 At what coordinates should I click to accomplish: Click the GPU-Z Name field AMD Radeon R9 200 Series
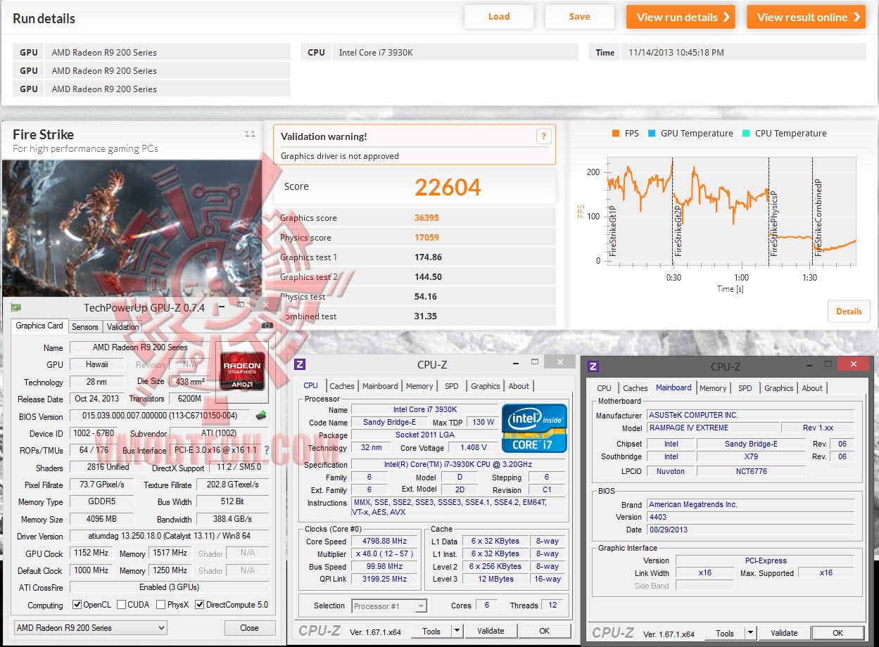tap(140, 347)
